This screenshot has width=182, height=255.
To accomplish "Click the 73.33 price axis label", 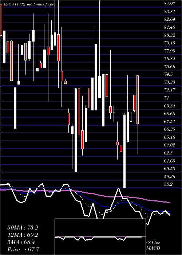I will [x=170, y=82].
